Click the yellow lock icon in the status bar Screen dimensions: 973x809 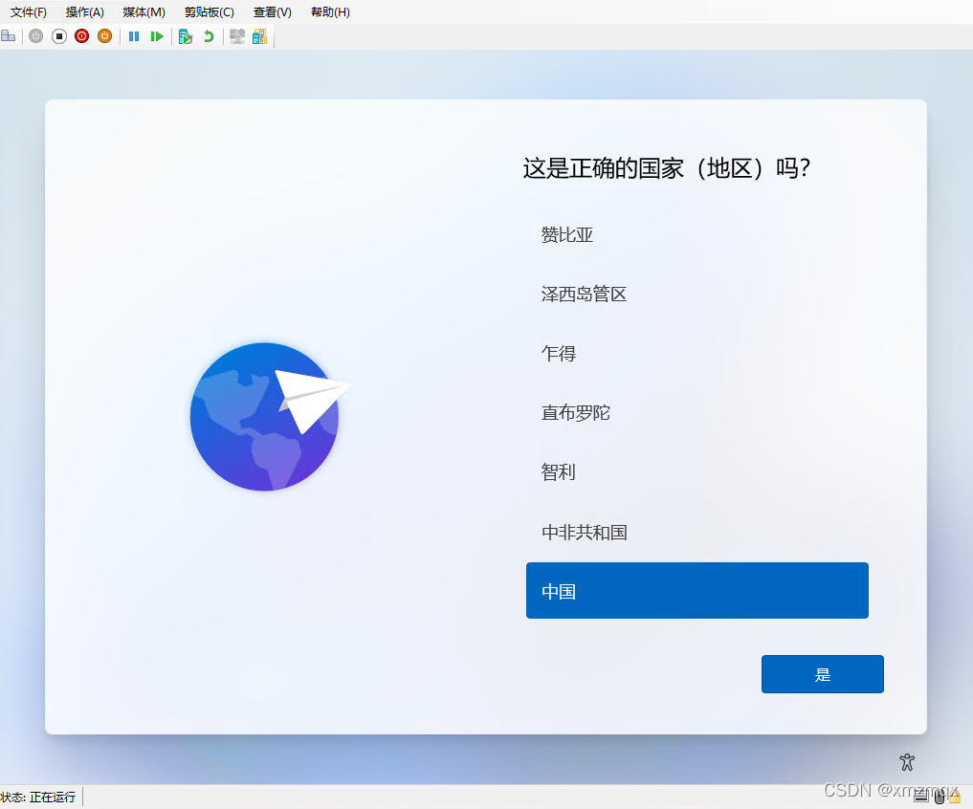click(x=955, y=797)
